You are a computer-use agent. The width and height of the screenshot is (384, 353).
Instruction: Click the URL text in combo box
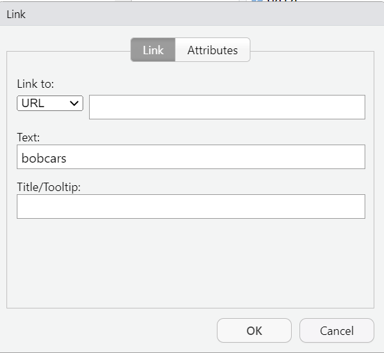pyautogui.click(x=33, y=103)
